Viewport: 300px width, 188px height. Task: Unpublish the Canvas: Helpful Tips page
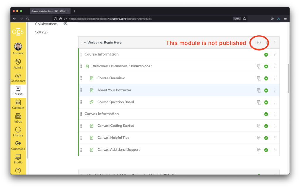click(x=266, y=138)
